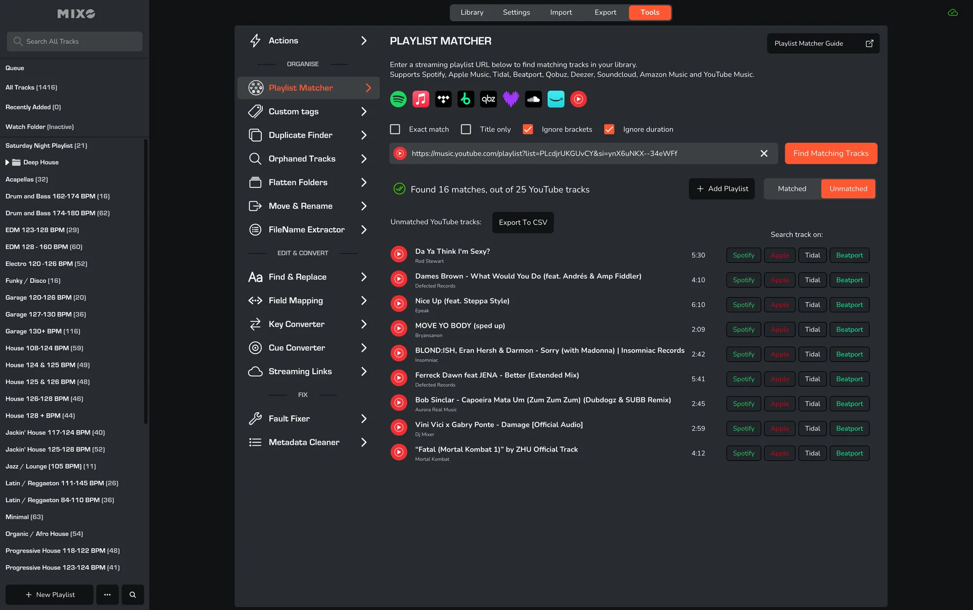
Task: Click the Qobuz service icon
Action: pyautogui.click(x=488, y=99)
